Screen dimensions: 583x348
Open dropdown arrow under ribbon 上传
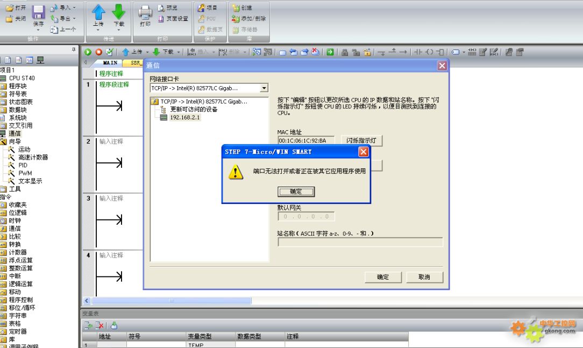tap(98, 30)
